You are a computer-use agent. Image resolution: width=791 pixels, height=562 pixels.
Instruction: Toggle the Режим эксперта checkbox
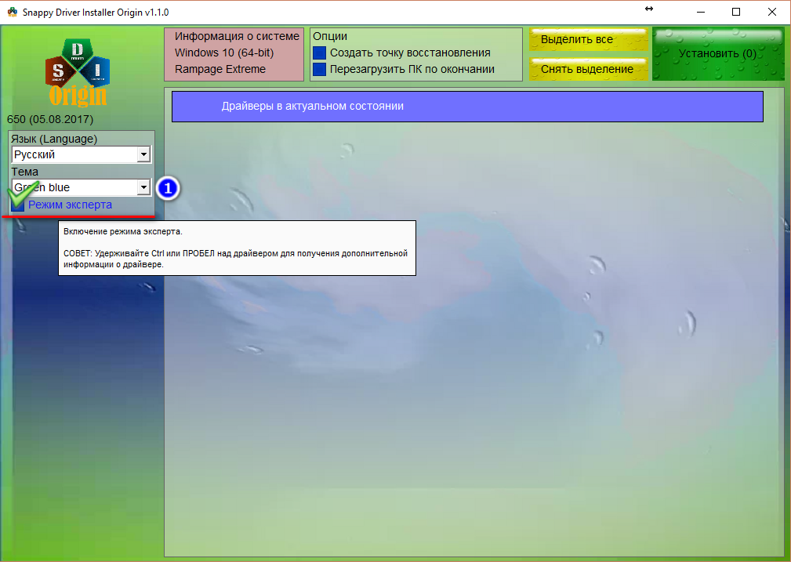click(18, 205)
